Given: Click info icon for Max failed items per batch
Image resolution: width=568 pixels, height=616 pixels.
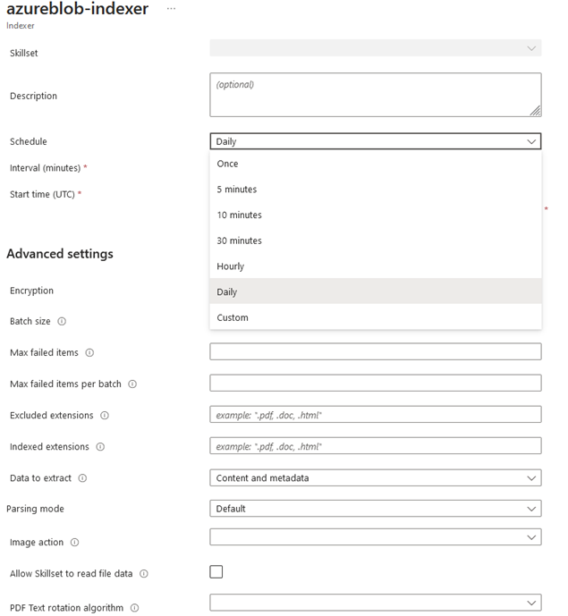Looking at the screenshot, I should pyautogui.click(x=132, y=384).
